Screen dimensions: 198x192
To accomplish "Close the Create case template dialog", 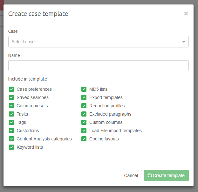I will point(186,13).
